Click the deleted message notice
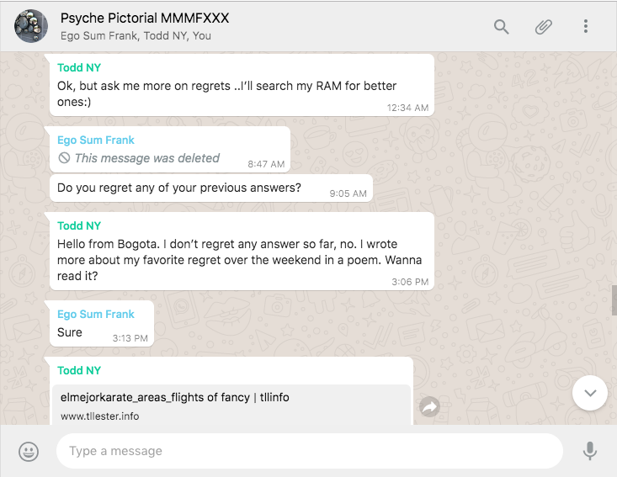The height and width of the screenshot is (477, 617). 146,158
